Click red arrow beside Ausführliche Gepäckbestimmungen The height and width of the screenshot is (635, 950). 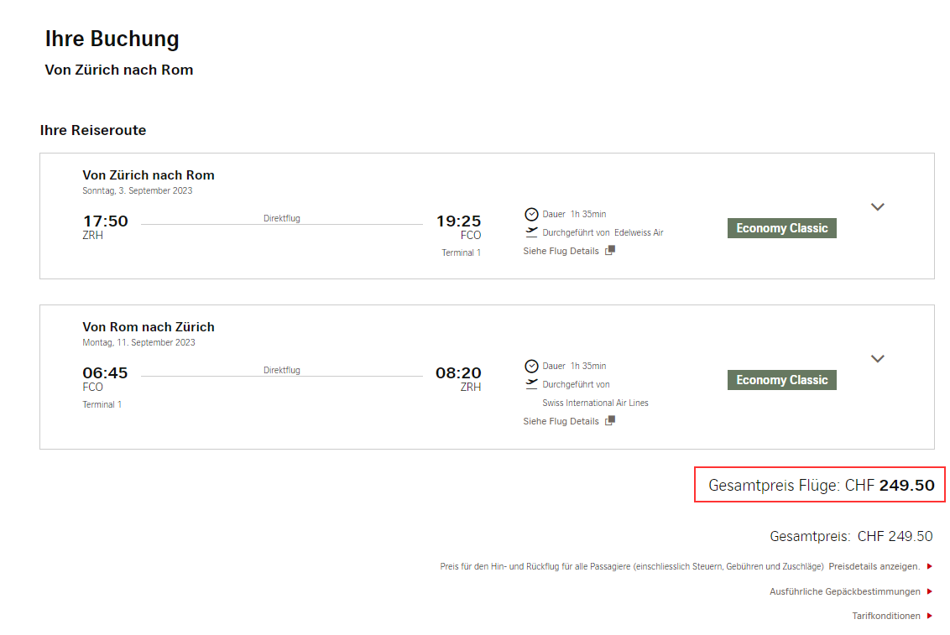pyautogui.click(x=929, y=591)
